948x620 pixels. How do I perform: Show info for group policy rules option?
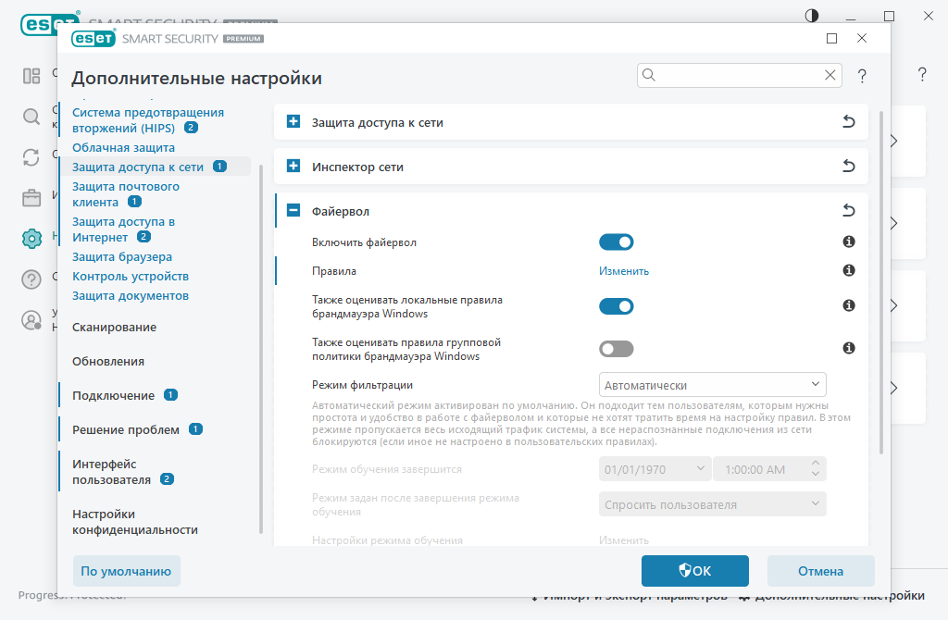pyautogui.click(x=849, y=348)
